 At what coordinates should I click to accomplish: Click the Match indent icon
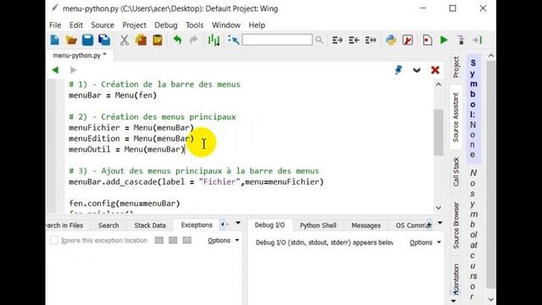[371, 40]
